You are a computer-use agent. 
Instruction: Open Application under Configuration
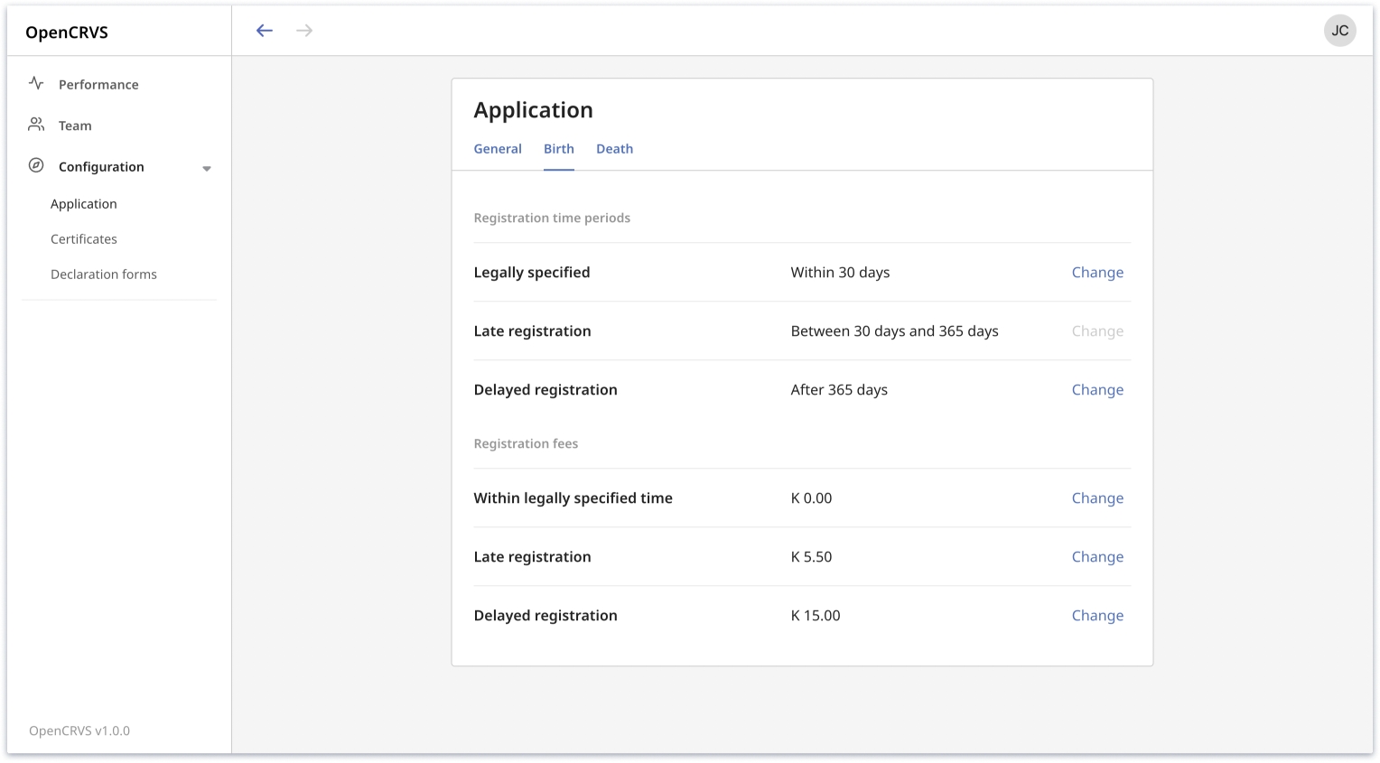[84, 204]
